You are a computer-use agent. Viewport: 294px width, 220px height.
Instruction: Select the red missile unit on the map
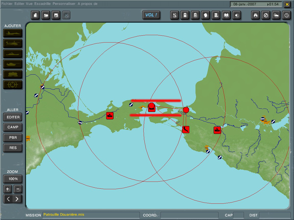186,129
